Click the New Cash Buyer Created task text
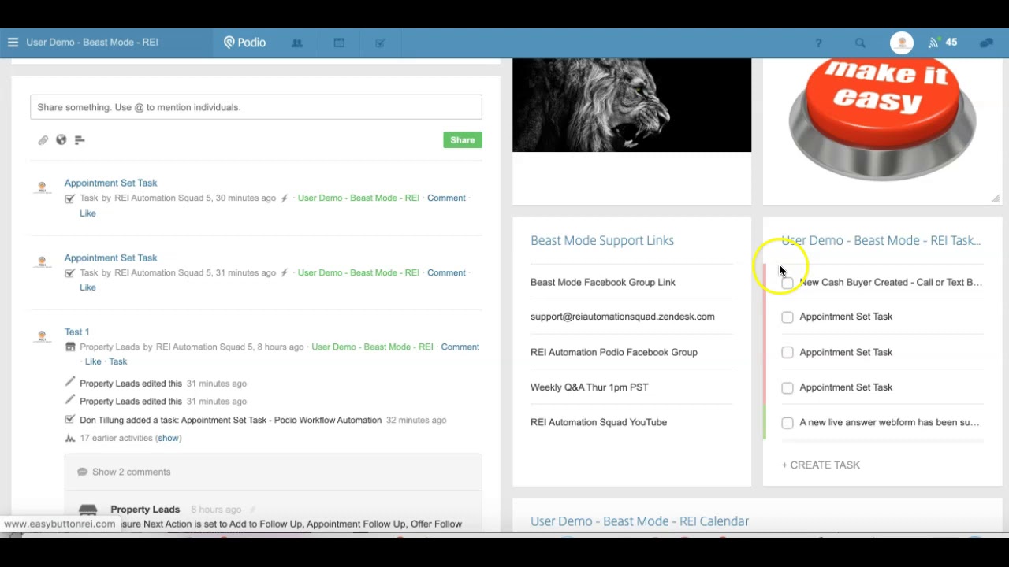 pyautogui.click(x=891, y=282)
